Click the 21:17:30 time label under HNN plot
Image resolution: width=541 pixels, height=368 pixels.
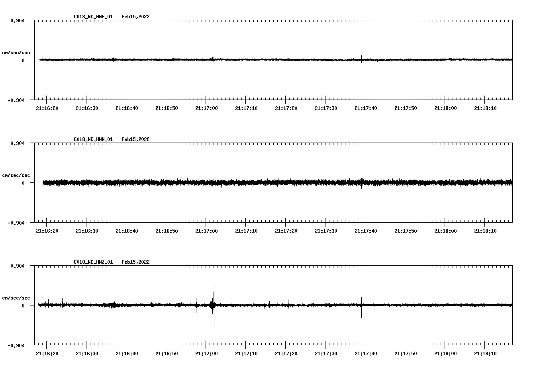(326, 231)
